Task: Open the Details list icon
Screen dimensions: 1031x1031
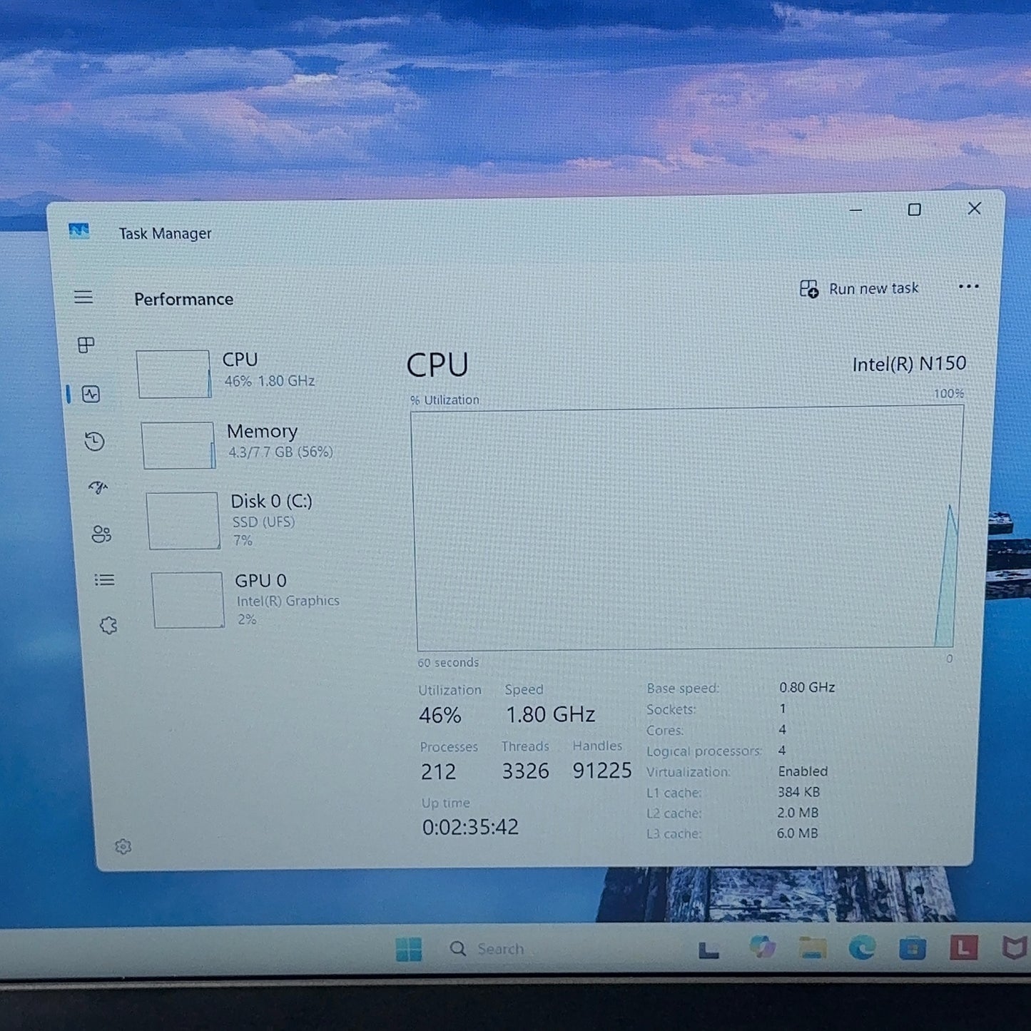Action: pos(104,580)
